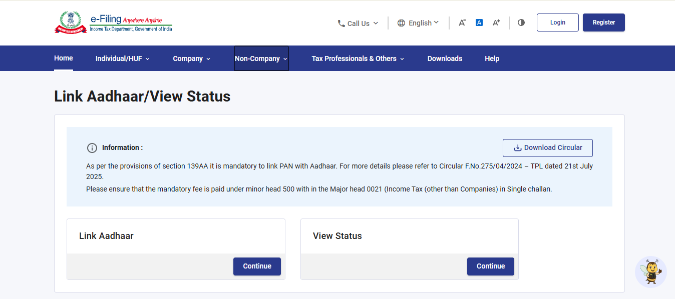Toggle high contrast mode icon
This screenshot has width=675, height=299.
click(x=521, y=22)
